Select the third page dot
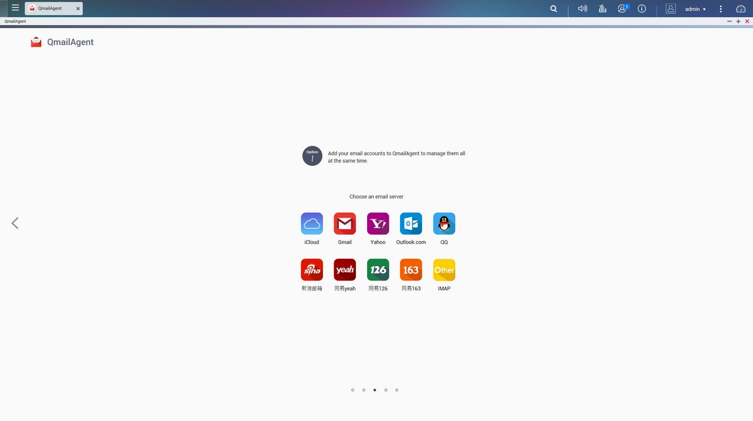Viewport: 753px width, 421px height. pos(375,390)
